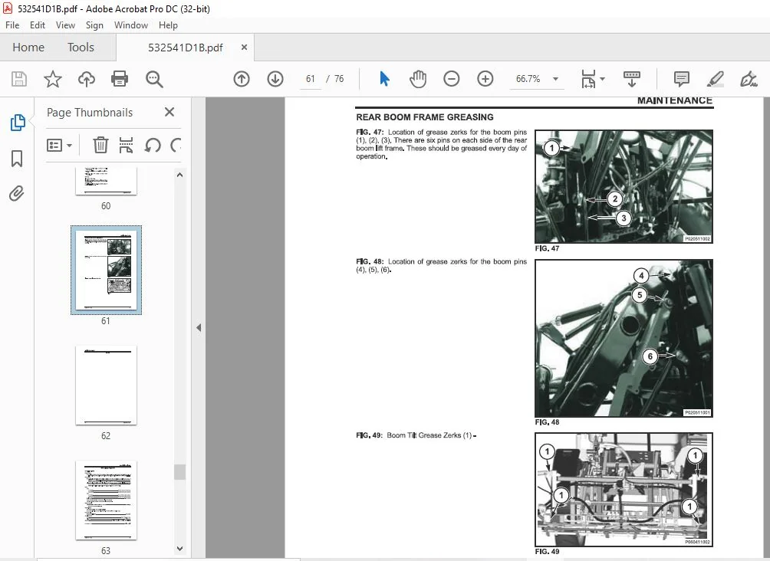
Task: Open the Sign menu
Action: click(94, 25)
